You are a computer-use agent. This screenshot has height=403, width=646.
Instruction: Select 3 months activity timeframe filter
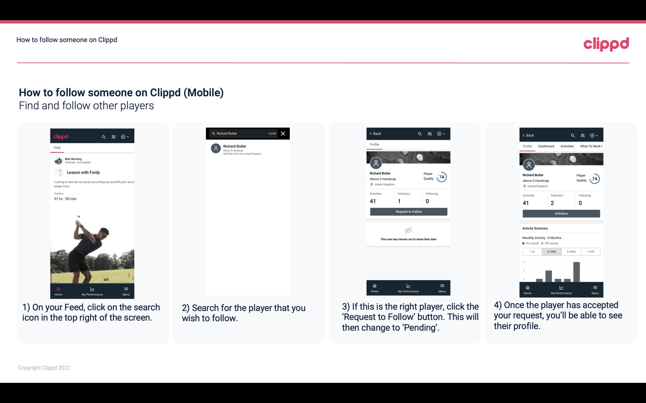[x=571, y=251]
